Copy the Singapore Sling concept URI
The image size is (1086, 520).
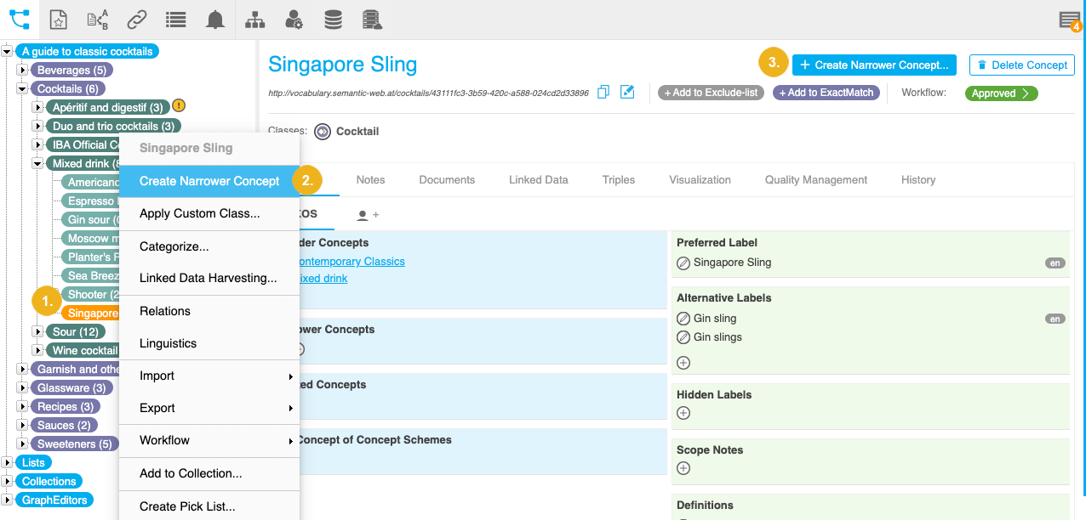click(x=603, y=93)
